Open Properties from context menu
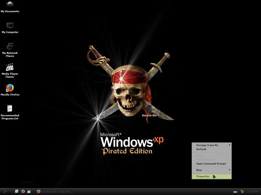The image size is (261, 195). pyautogui.click(x=212, y=176)
